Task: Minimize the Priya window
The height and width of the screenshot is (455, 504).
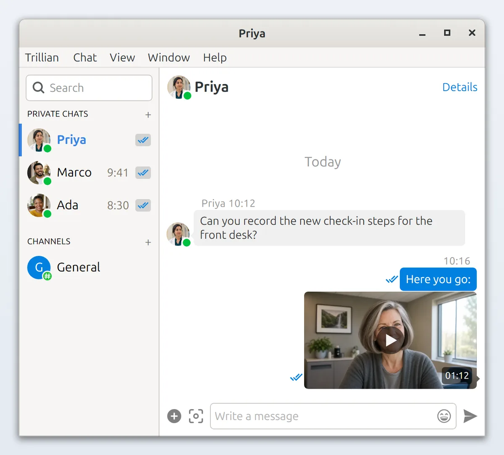Action: pyautogui.click(x=422, y=33)
